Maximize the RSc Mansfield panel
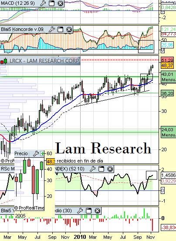This screenshot has height=241, width=176. click(x=101, y=169)
